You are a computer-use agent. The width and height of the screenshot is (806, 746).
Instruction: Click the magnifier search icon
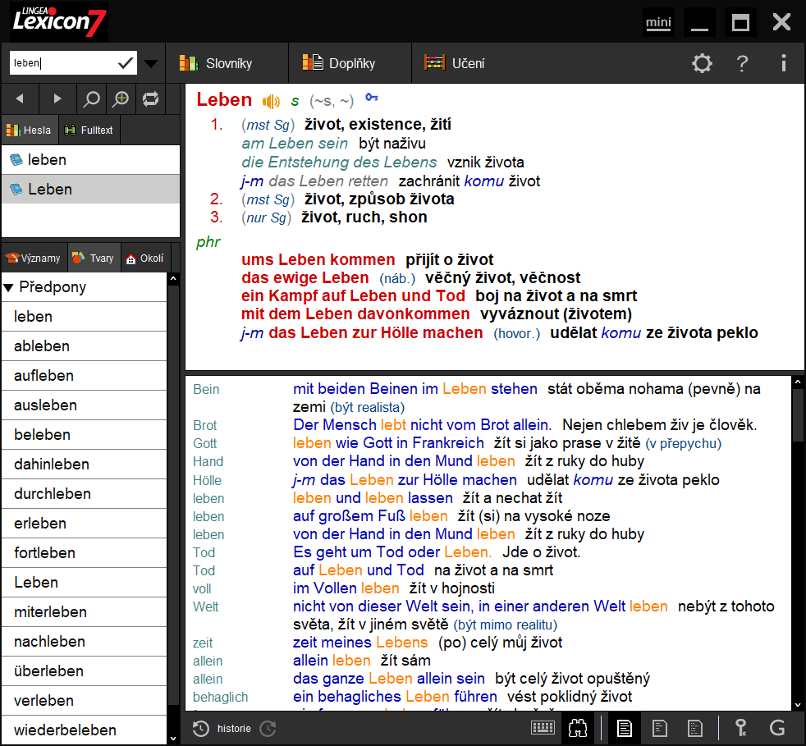91,98
